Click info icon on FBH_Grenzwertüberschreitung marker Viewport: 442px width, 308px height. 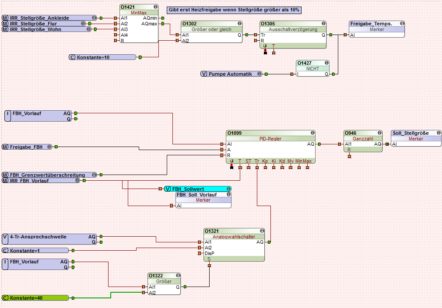click(x=94, y=175)
